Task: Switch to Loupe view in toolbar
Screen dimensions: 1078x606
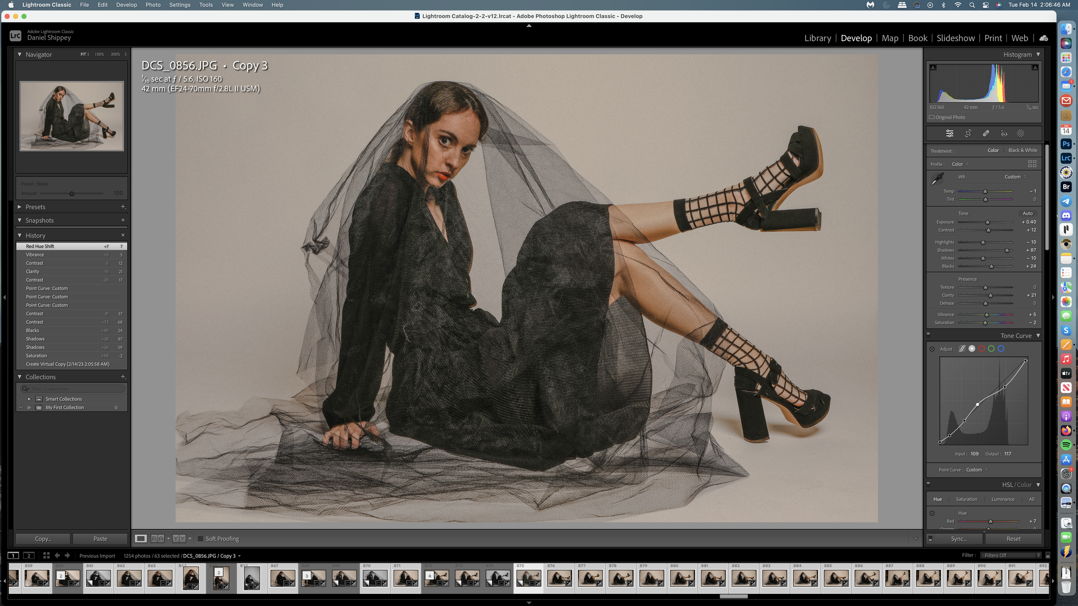Action: point(141,539)
